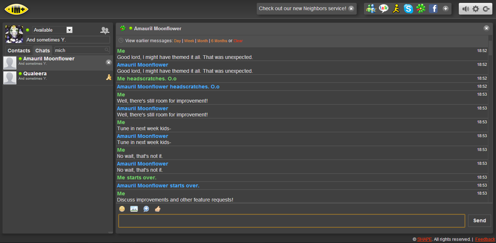Edit status message 'And sometimes Y.'
This screenshot has width=496, height=243.
(68, 40)
